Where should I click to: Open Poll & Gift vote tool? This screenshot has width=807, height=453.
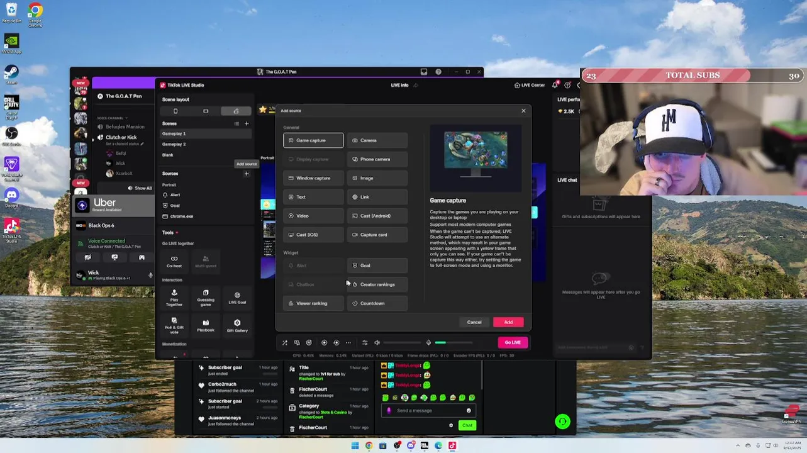pyautogui.click(x=174, y=325)
